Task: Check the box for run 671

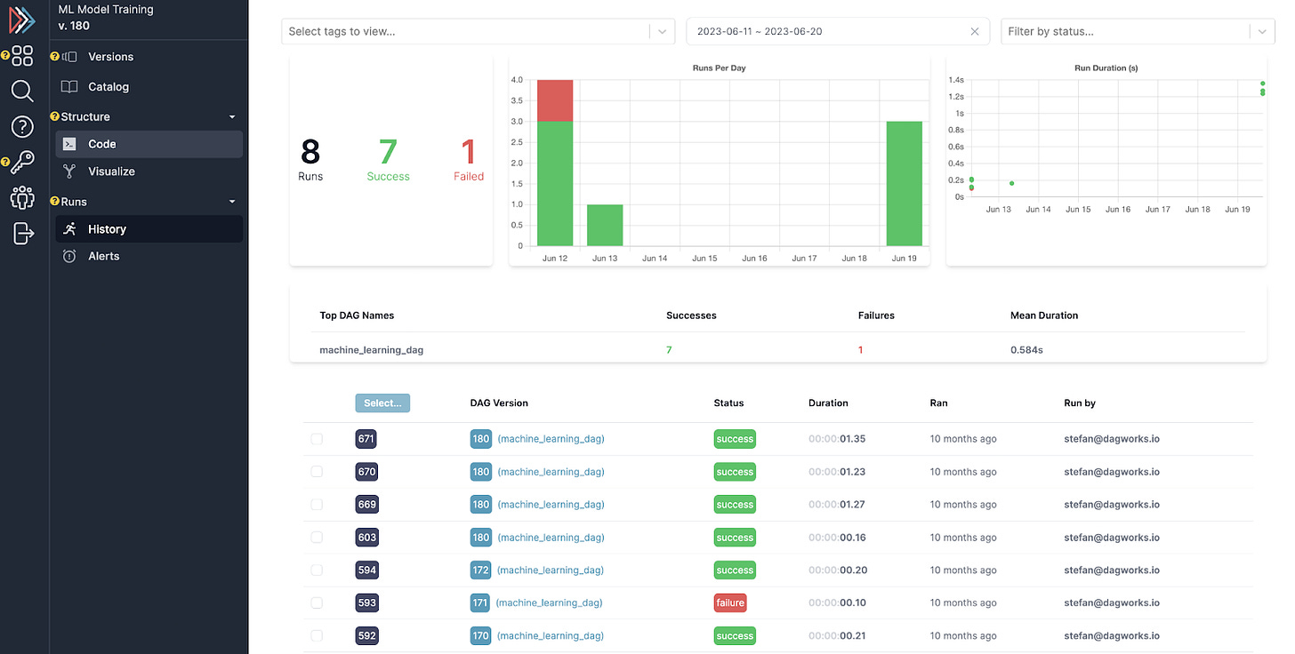Action: tap(317, 439)
